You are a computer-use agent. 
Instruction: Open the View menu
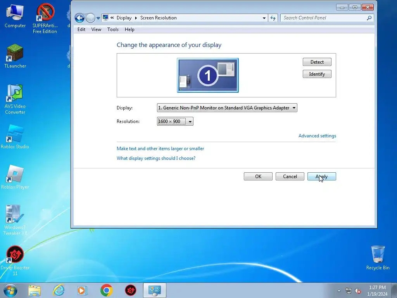[x=96, y=29]
